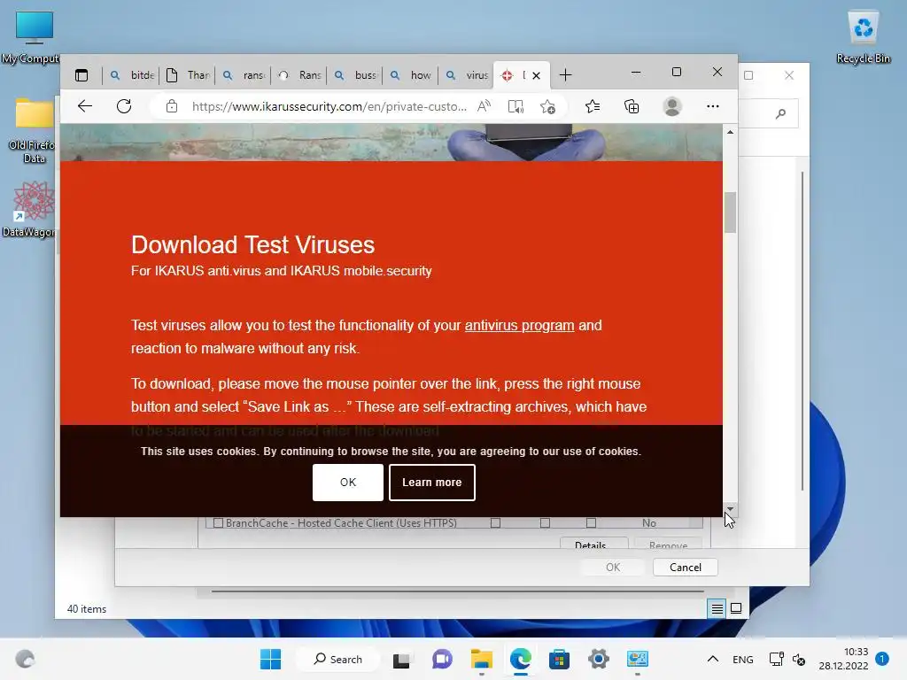Open File Explorer from the taskbar
907x680 pixels.
click(481, 659)
